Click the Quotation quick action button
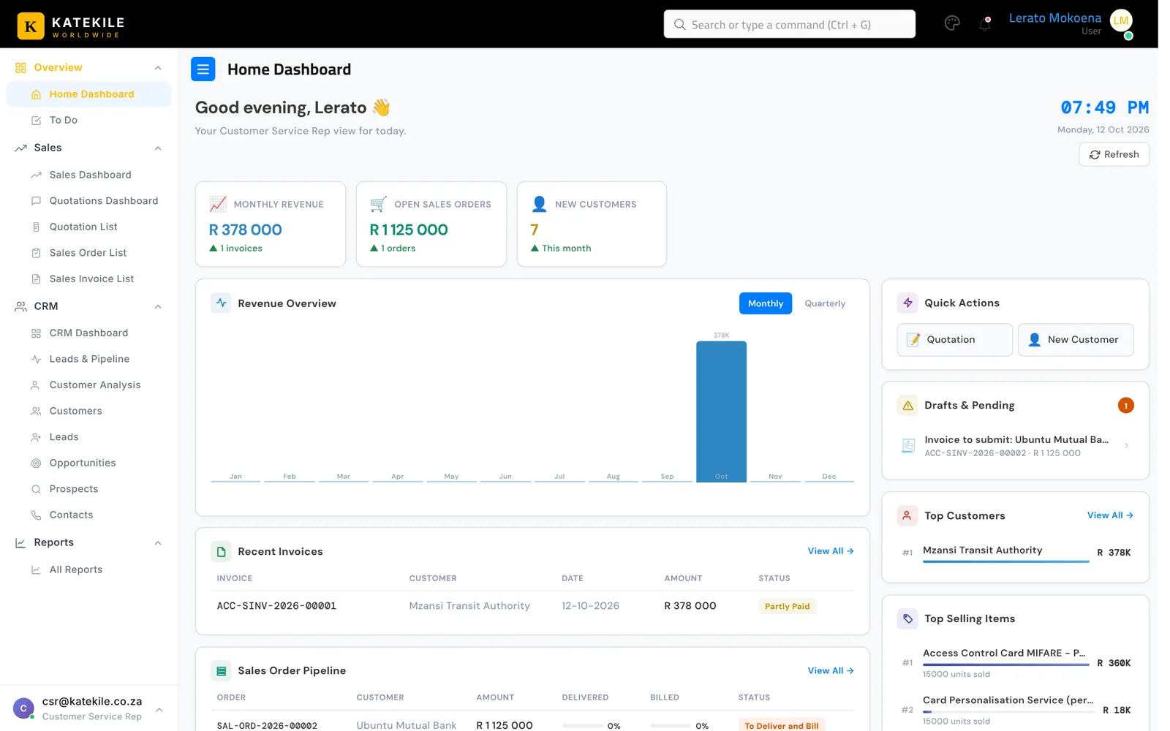1170x731 pixels. [954, 340]
